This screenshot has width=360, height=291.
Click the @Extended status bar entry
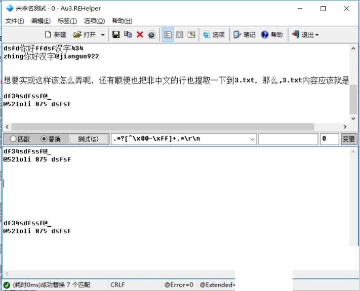pyautogui.click(x=217, y=285)
